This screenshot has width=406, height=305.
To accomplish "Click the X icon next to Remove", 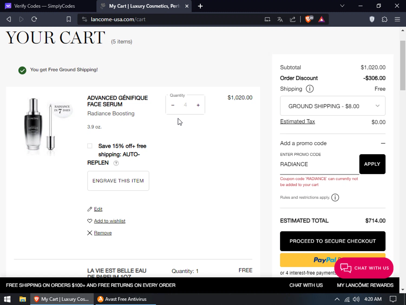I will tap(90, 233).
